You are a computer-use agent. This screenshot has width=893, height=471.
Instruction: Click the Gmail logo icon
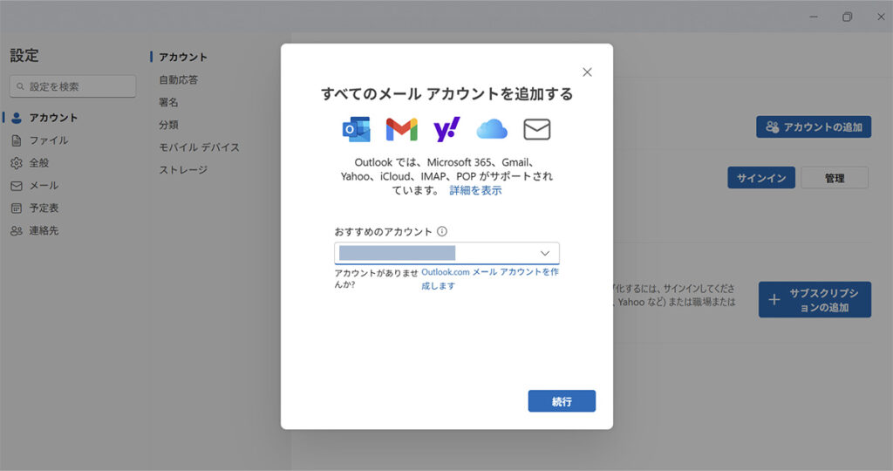(401, 129)
